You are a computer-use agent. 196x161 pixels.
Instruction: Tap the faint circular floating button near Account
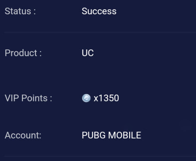(186, 125)
